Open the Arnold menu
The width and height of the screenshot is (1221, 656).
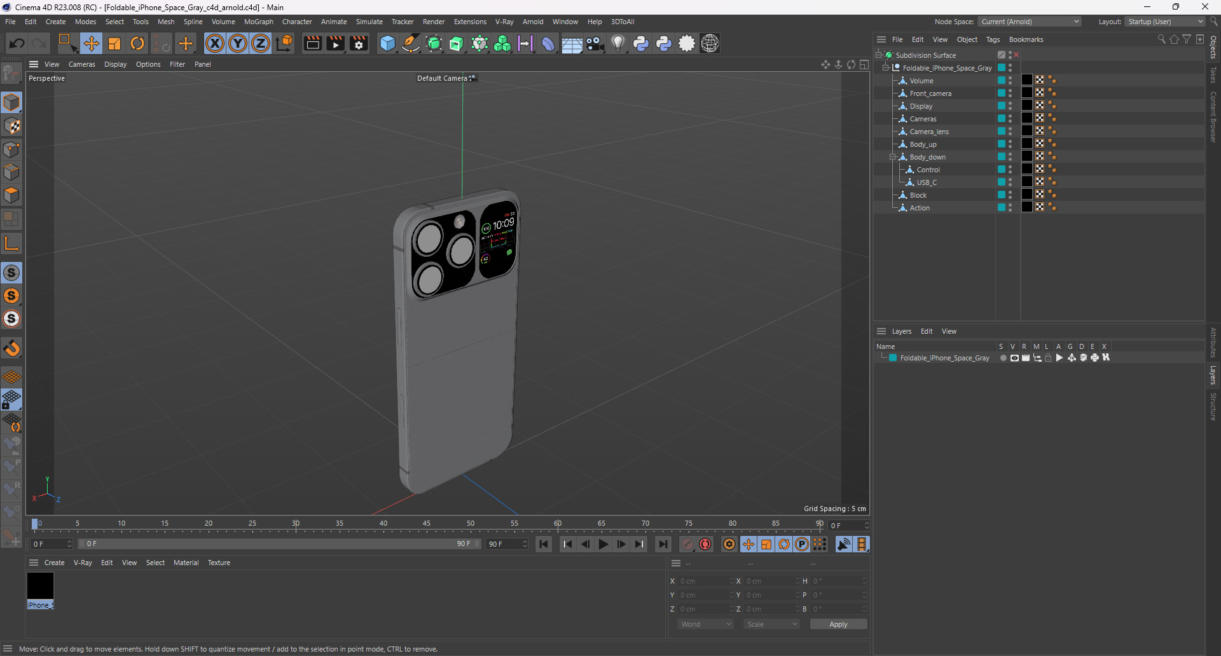click(533, 22)
